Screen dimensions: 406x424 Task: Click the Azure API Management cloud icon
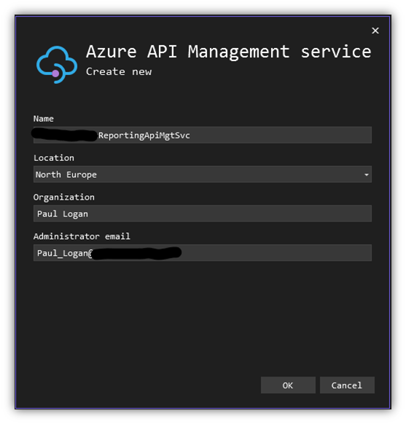57,65
